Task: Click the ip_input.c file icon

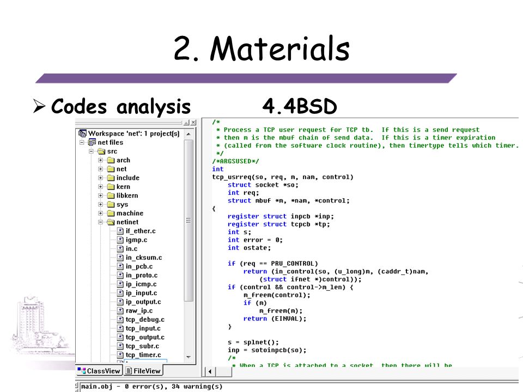Action: click(120, 293)
